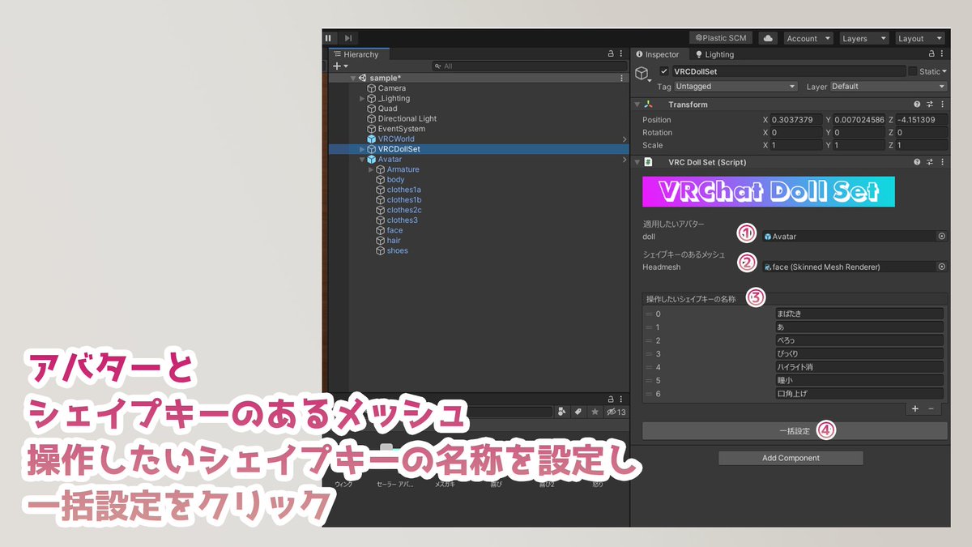Expand the _Lighting object arrow
972x547 pixels.
pyautogui.click(x=362, y=98)
